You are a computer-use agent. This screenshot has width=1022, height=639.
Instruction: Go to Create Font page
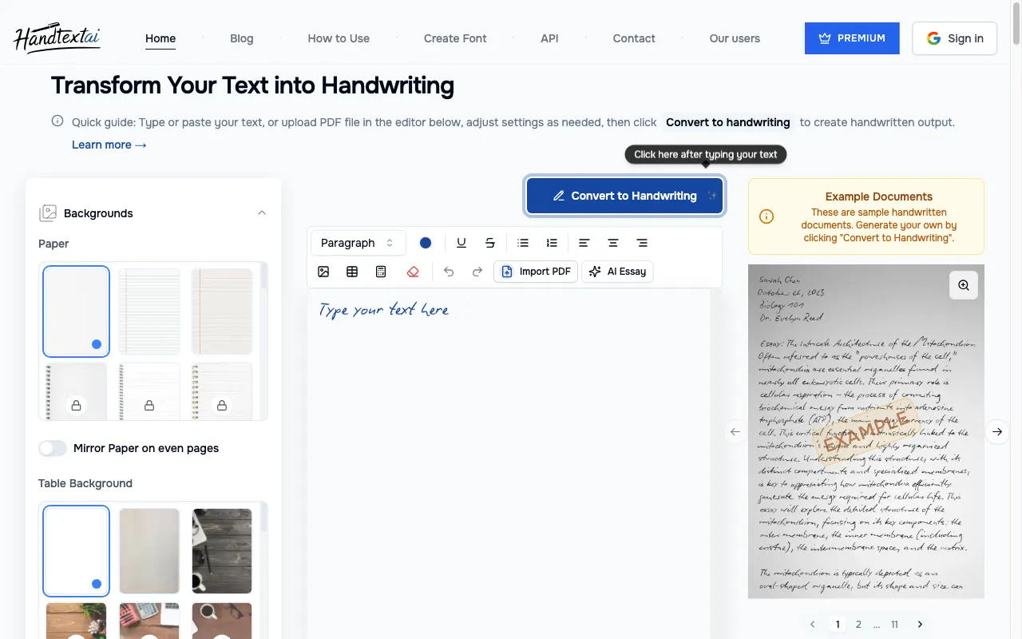pyautogui.click(x=455, y=38)
